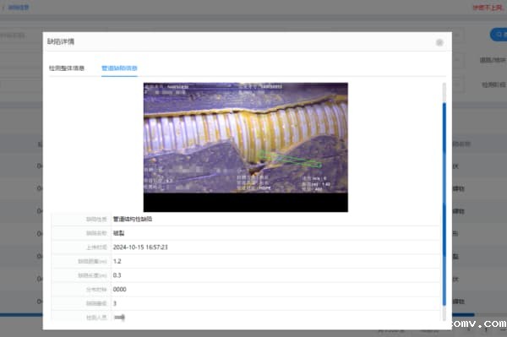The height and width of the screenshot is (337, 507).
Task: Switch to the 检测整体信息 tab
Action: pyautogui.click(x=67, y=68)
